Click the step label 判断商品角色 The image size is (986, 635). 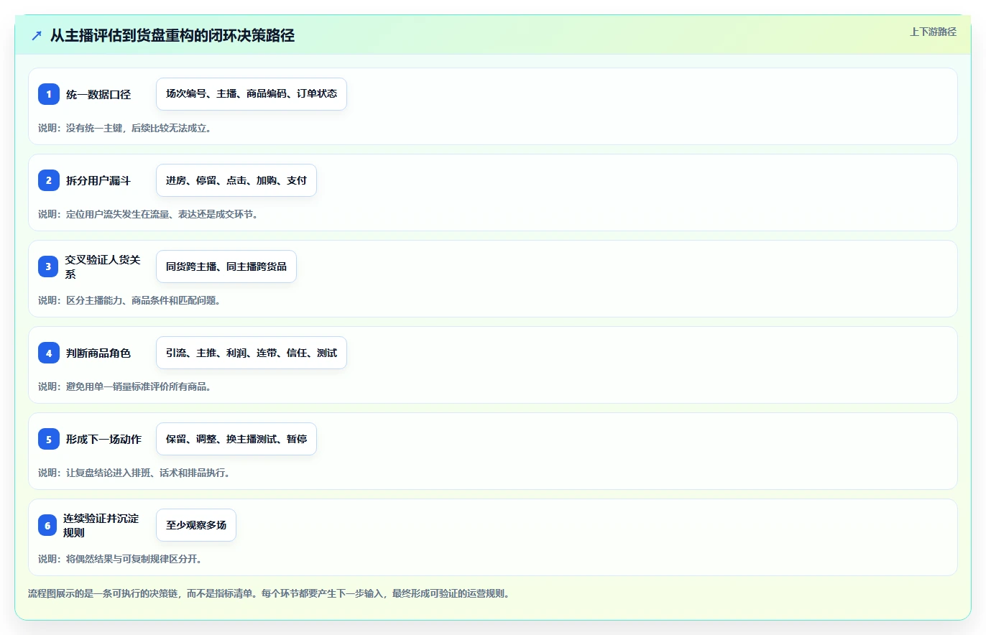point(98,353)
